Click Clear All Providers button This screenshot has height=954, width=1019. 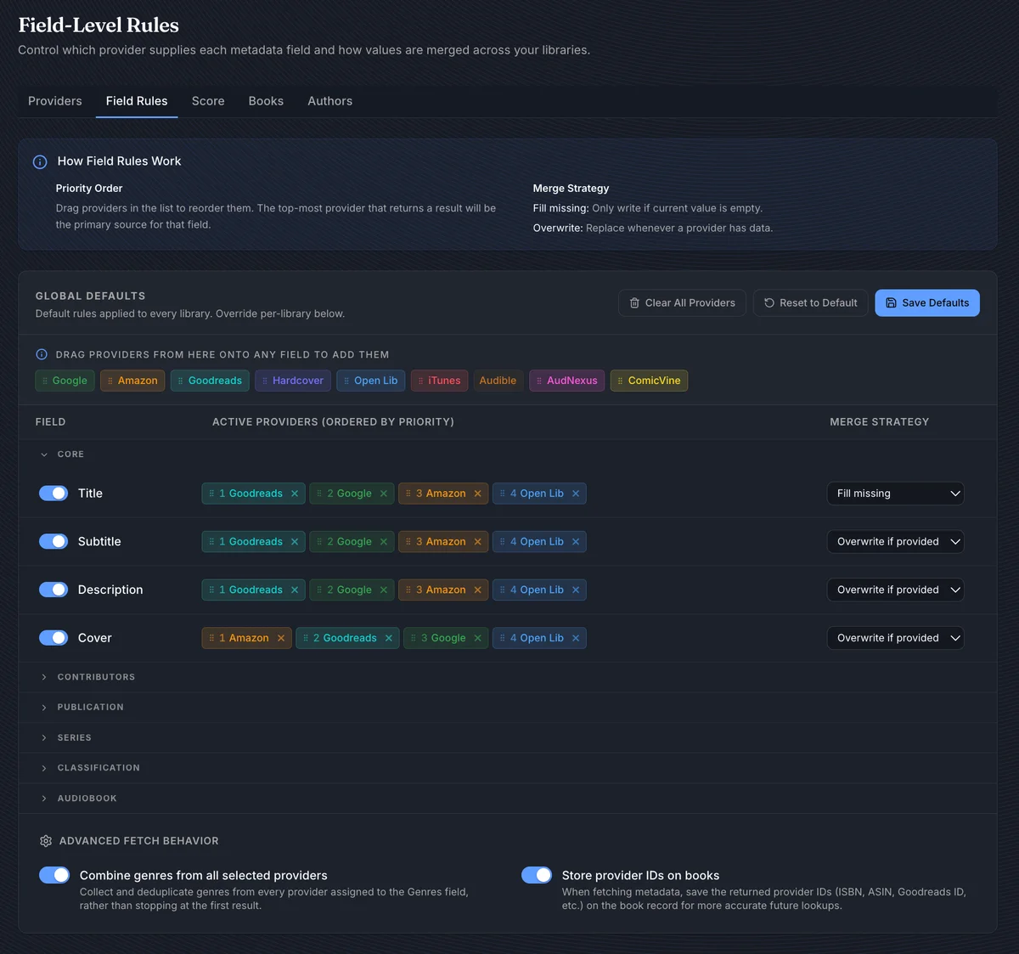coord(682,303)
